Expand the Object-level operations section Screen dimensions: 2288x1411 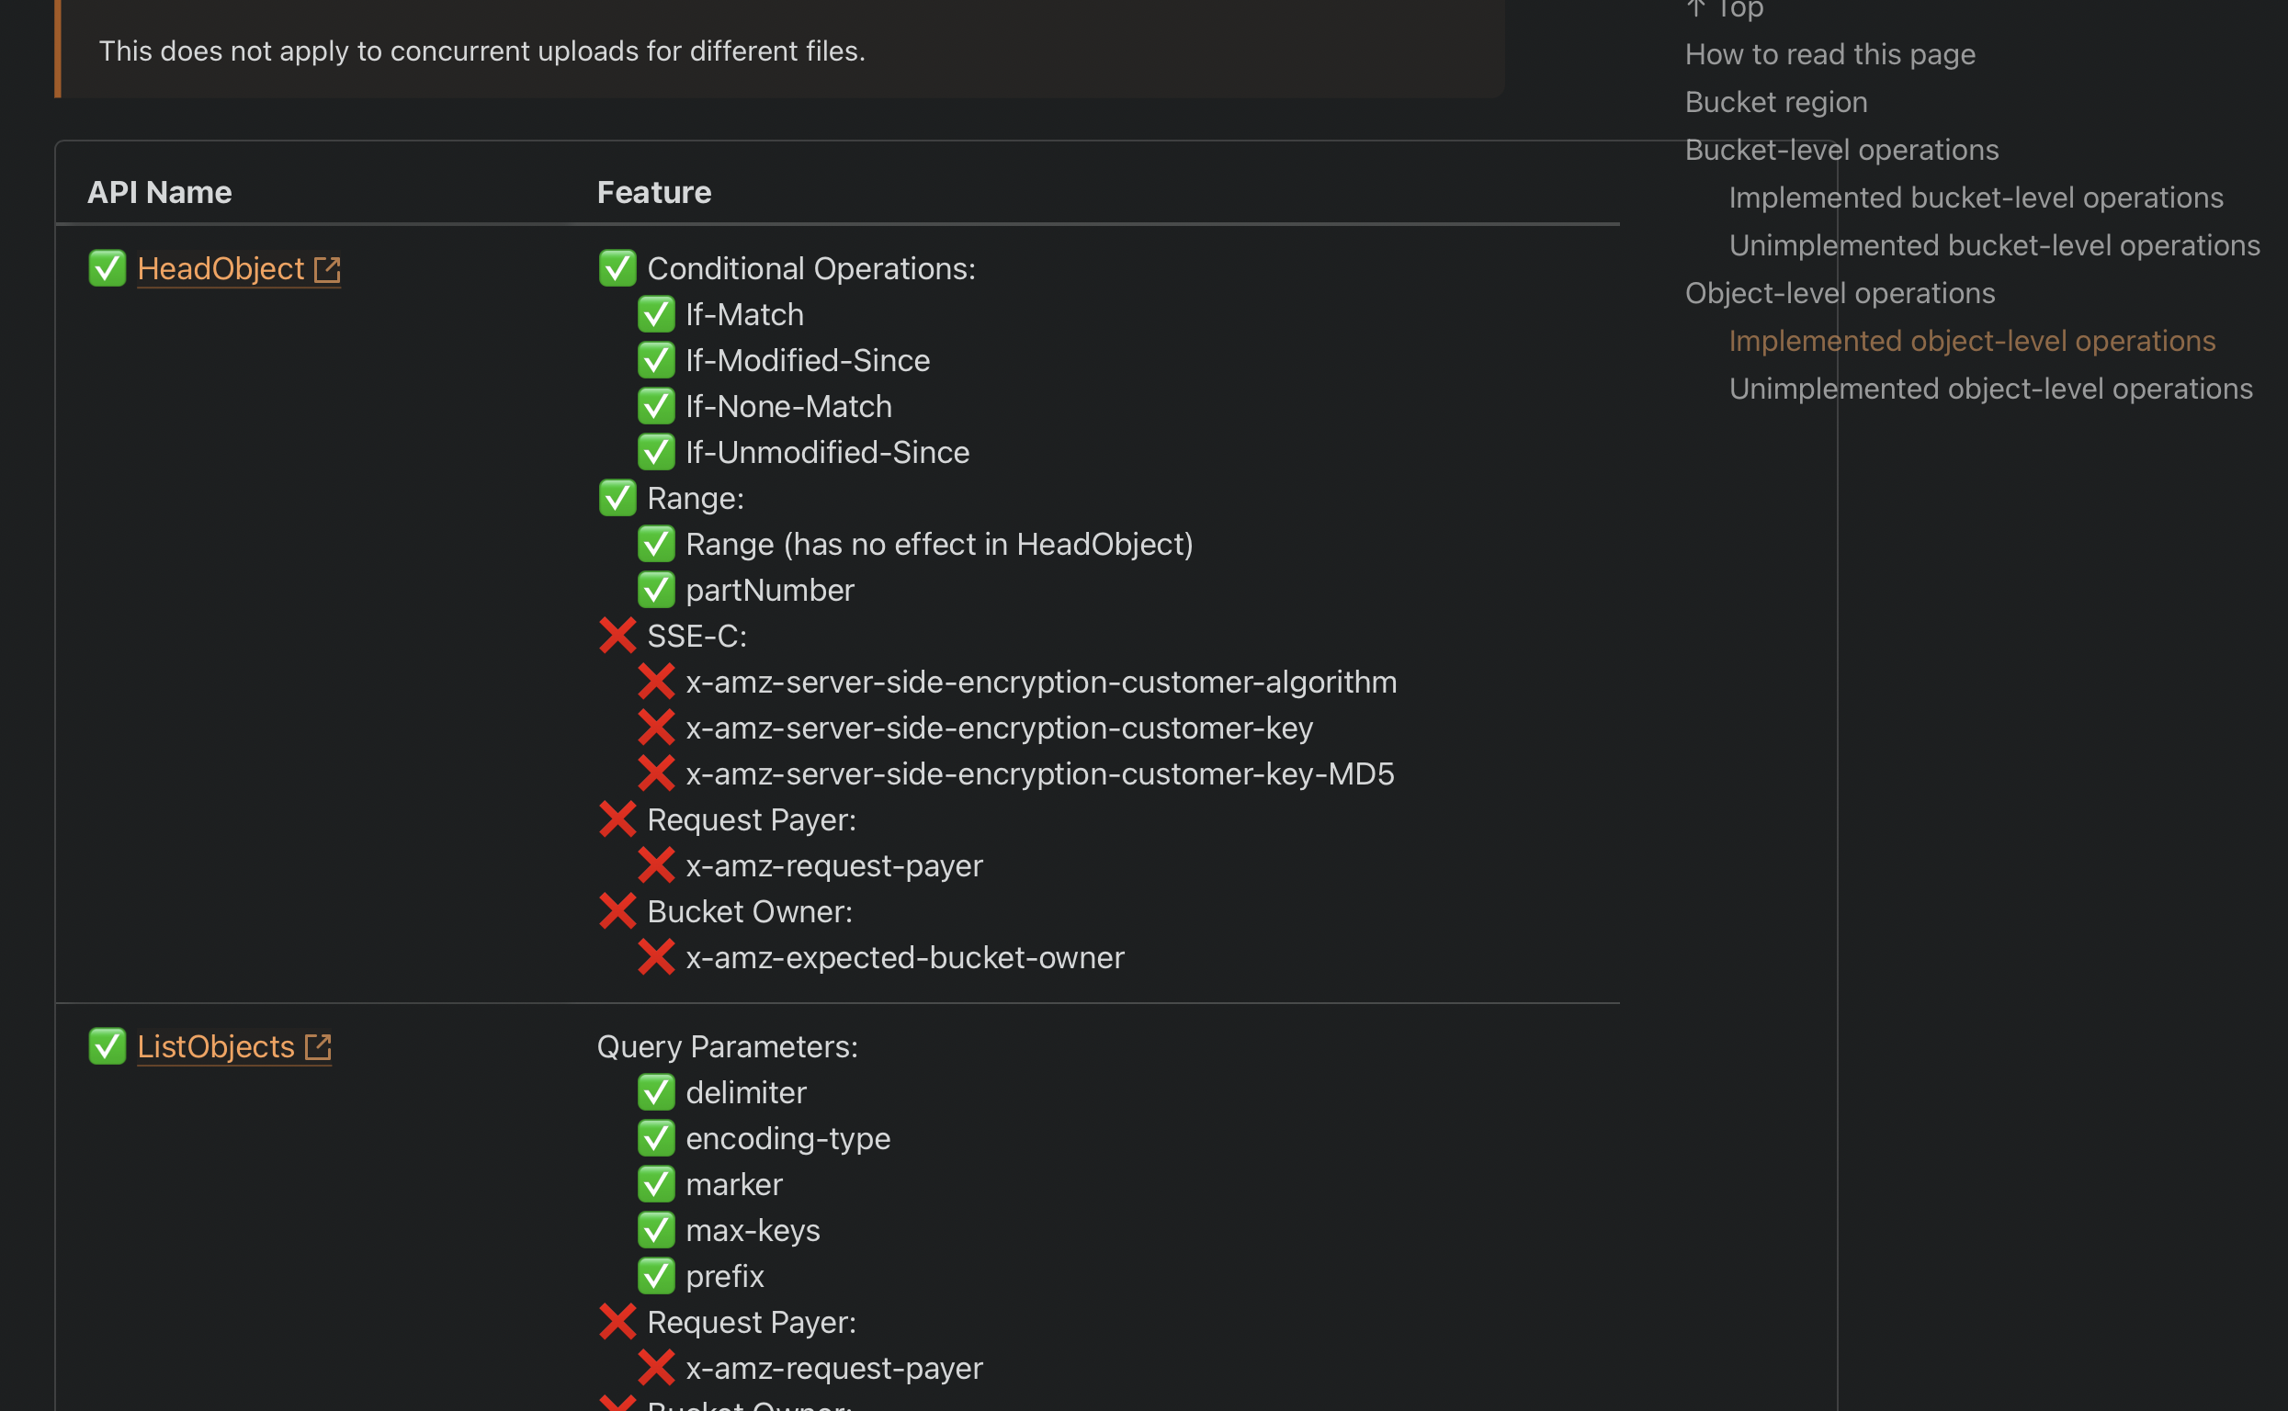(x=1841, y=292)
